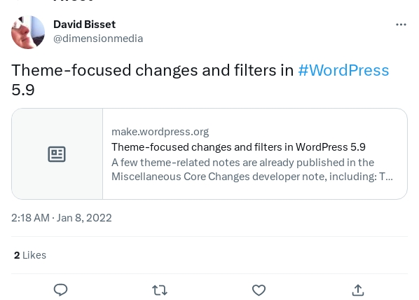Click card description starting 'A few theme-related notes'

click(x=252, y=170)
